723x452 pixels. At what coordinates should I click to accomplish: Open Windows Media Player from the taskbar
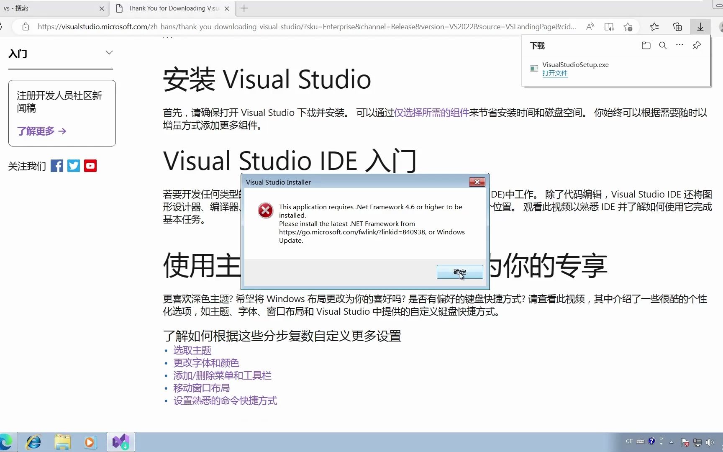(x=90, y=442)
